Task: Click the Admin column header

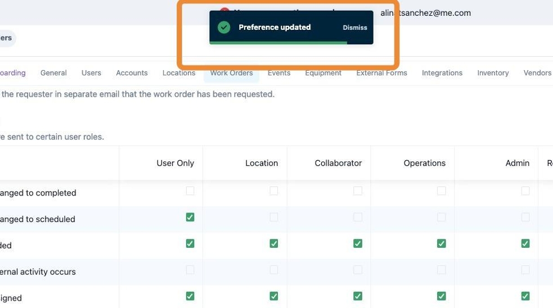Action: coord(518,163)
